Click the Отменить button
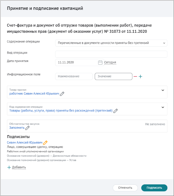The height and width of the screenshot is (196, 174). [125, 188]
